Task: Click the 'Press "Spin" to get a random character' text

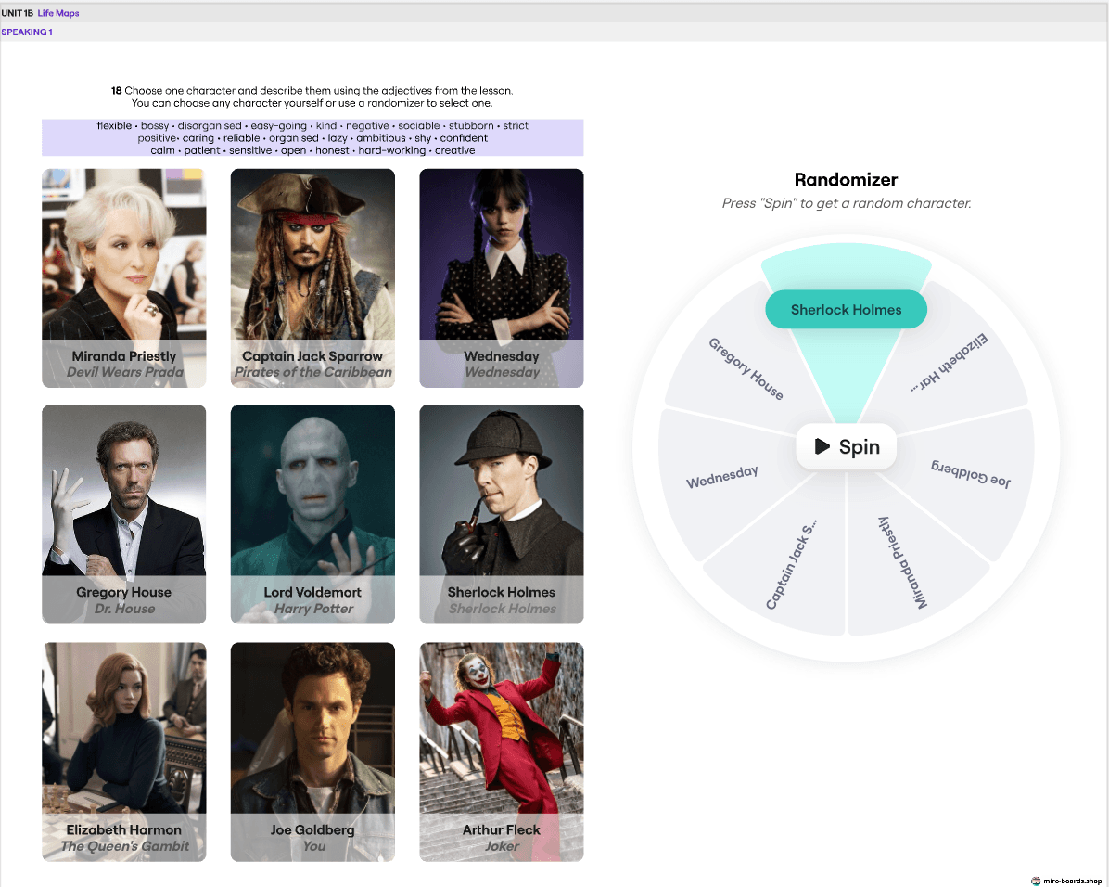Action: coord(847,203)
